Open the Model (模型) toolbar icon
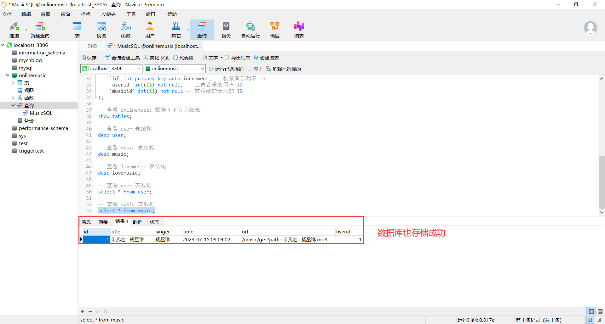605x324 pixels. pyautogui.click(x=275, y=30)
